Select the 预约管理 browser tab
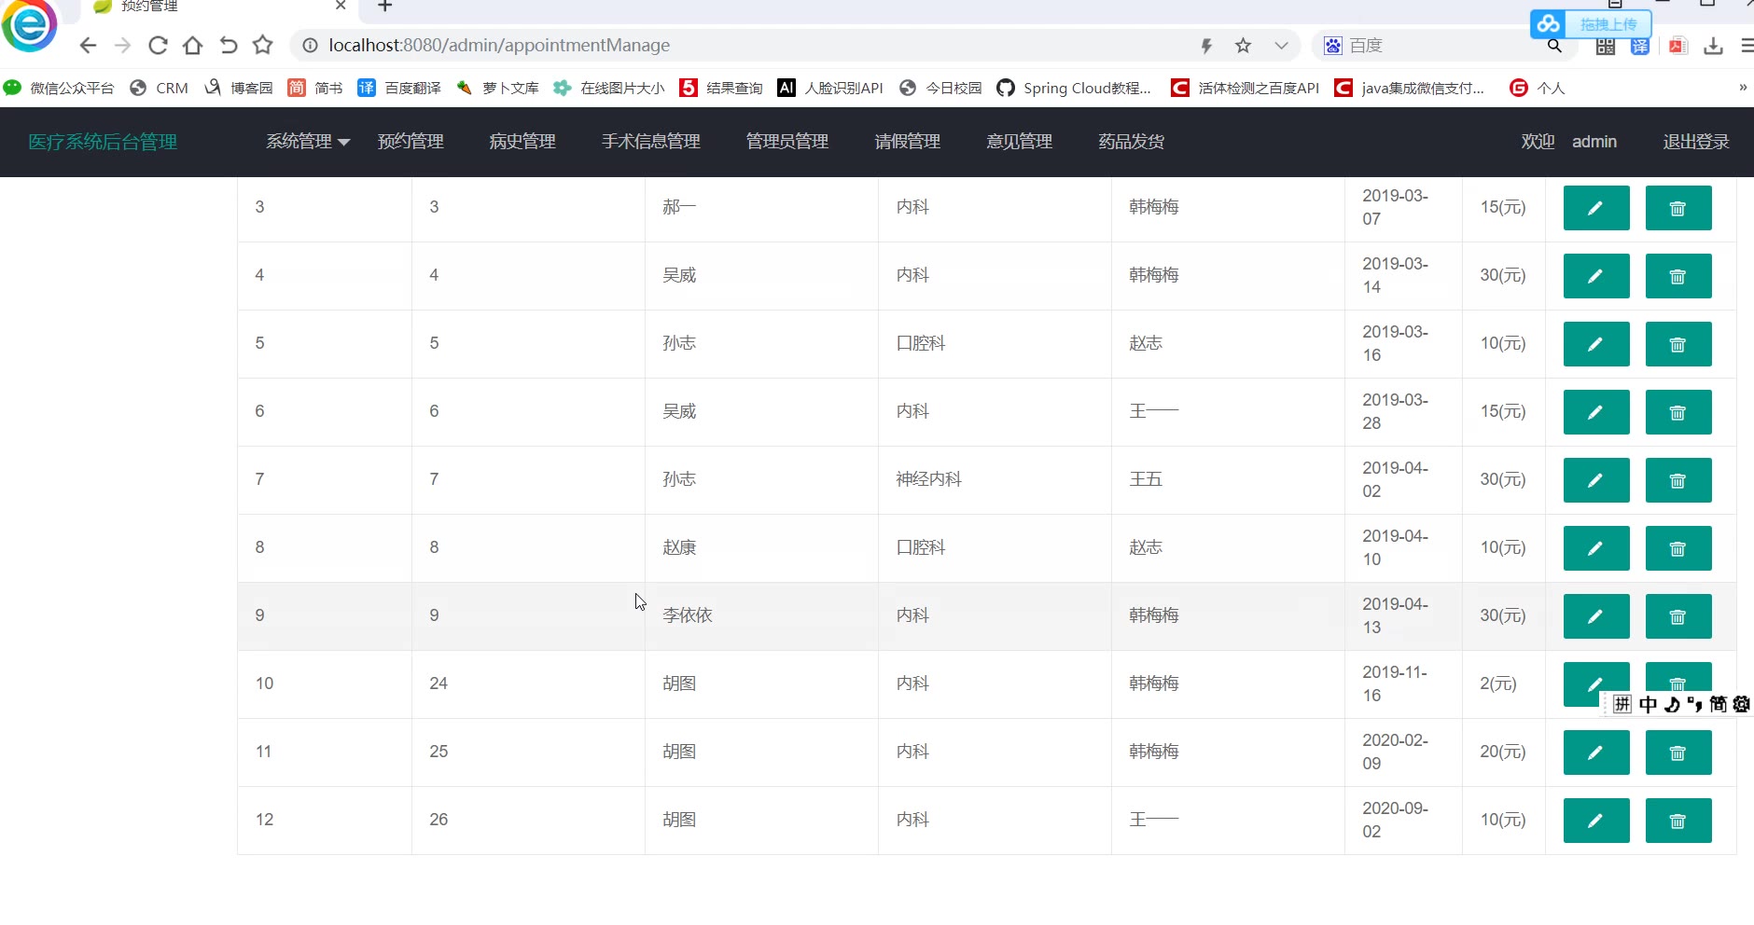This screenshot has height=925, width=1754. point(219,7)
